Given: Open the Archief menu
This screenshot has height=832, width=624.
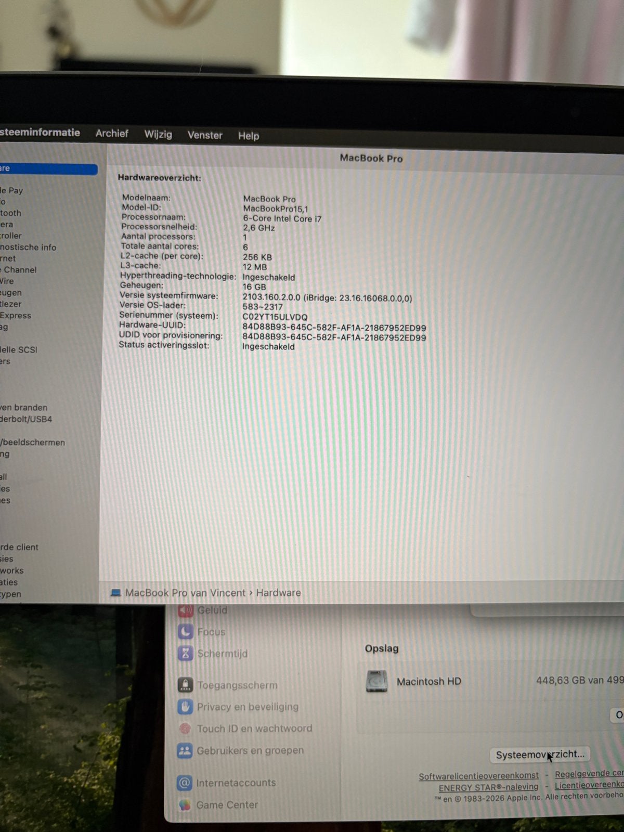Looking at the screenshot, I should [112, 133].
